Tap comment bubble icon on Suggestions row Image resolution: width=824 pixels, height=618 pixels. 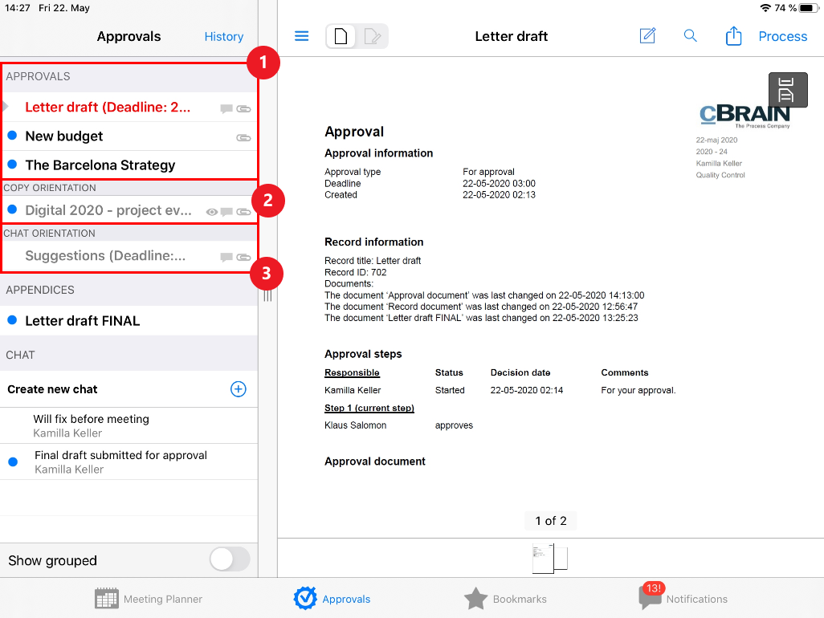tap(226, 257)
